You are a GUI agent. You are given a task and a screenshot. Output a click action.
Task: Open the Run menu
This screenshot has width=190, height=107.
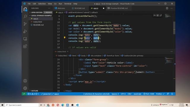pyautogui.click(x=60, y=4)
